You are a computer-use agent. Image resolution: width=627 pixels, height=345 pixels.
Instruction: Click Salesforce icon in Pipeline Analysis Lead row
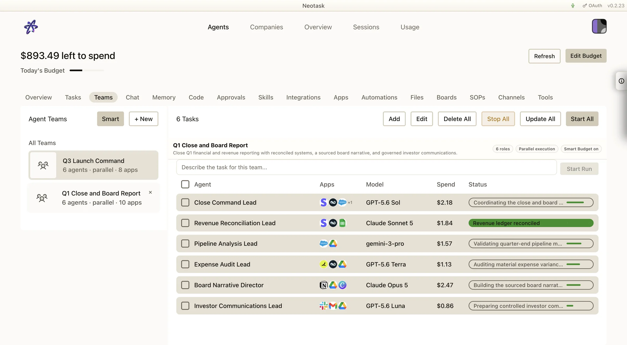click(323, 243)
